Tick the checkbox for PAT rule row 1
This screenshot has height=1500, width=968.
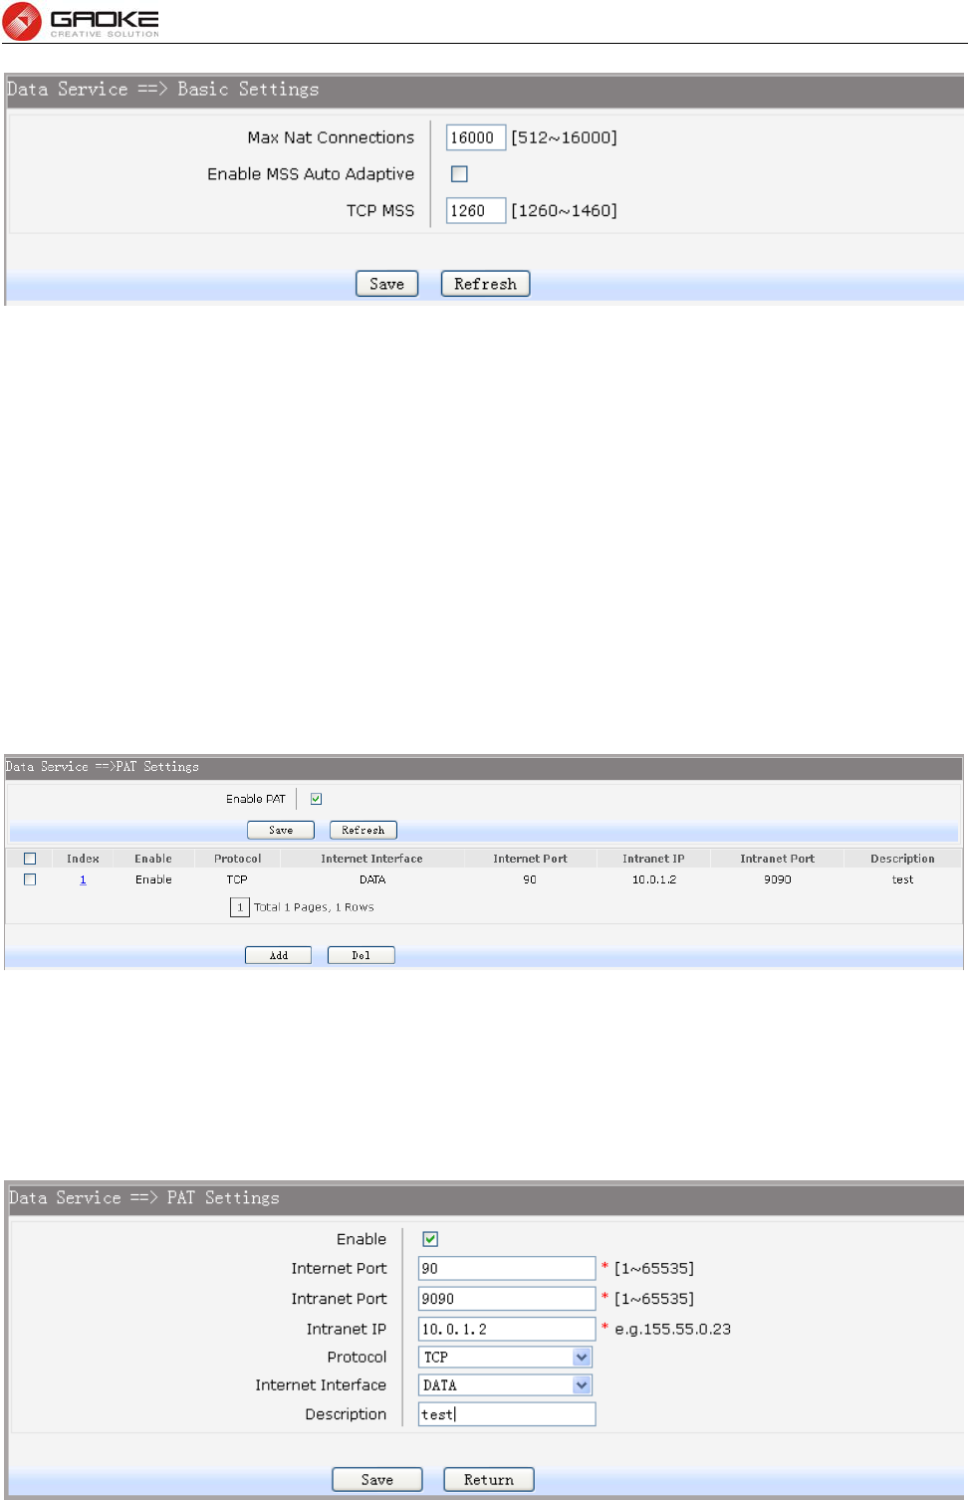[x=30, y=879]
